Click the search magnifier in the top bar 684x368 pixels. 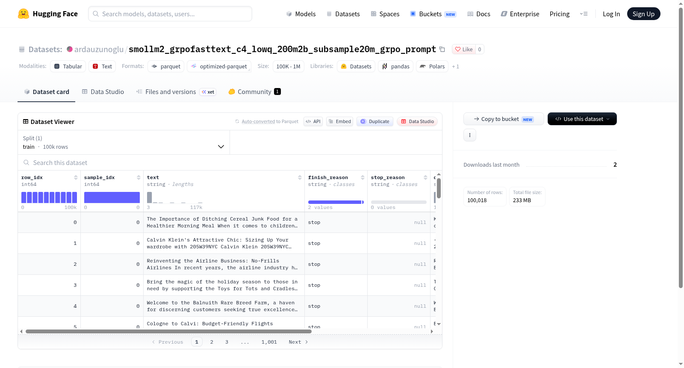[96, 14]
